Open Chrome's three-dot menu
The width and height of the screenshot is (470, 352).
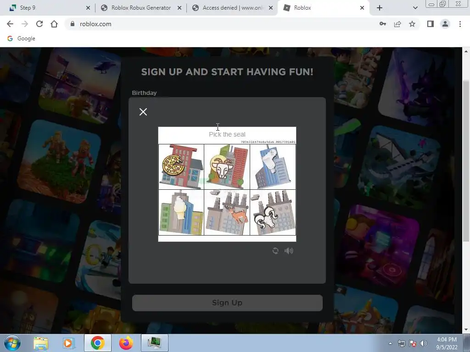coord(460,24)
